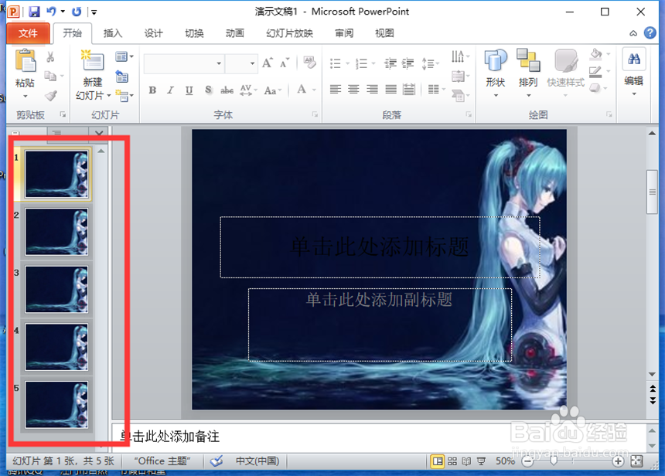Click the 粘贴 paste clipboard icon

pos(26,61)
